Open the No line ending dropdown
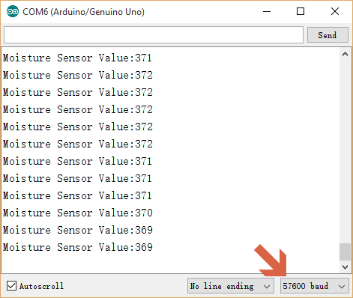 point(231,286)
